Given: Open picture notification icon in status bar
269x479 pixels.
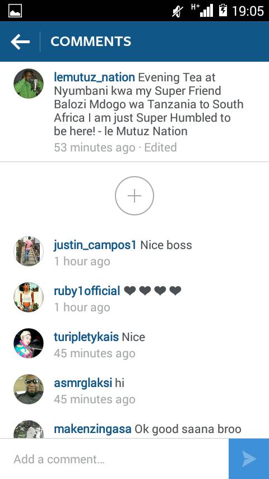Looking at the screenshot, I should pos(15,11).
